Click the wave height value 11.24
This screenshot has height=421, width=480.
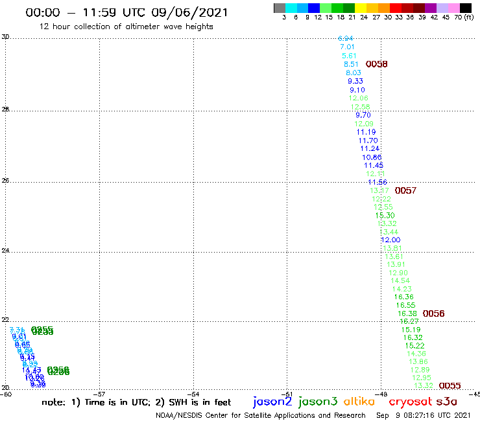(x=370, y=148)
